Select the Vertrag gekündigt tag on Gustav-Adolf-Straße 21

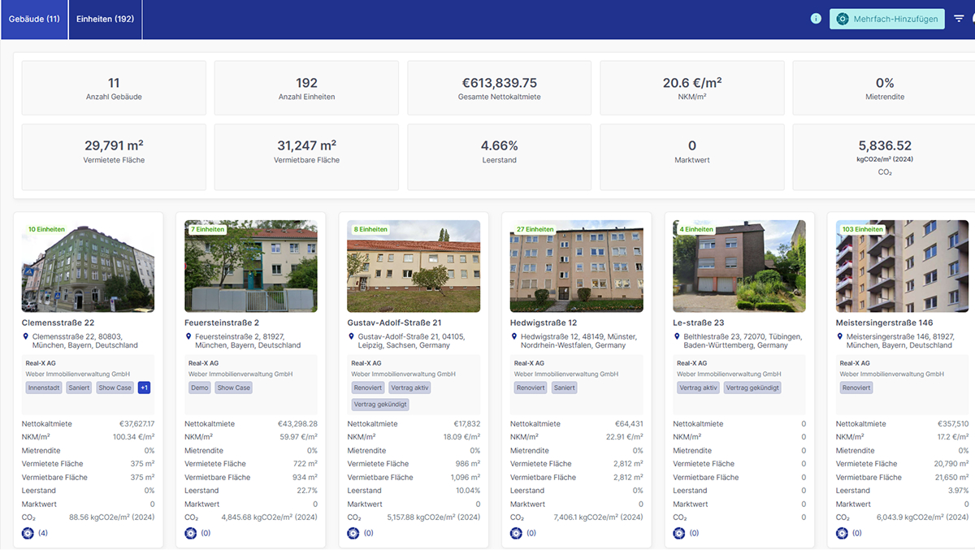(x=380, y=404)
